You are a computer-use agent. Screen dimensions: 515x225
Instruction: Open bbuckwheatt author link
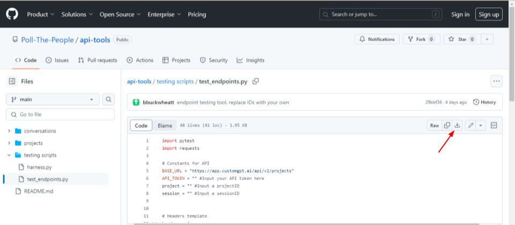pos(159,102)
